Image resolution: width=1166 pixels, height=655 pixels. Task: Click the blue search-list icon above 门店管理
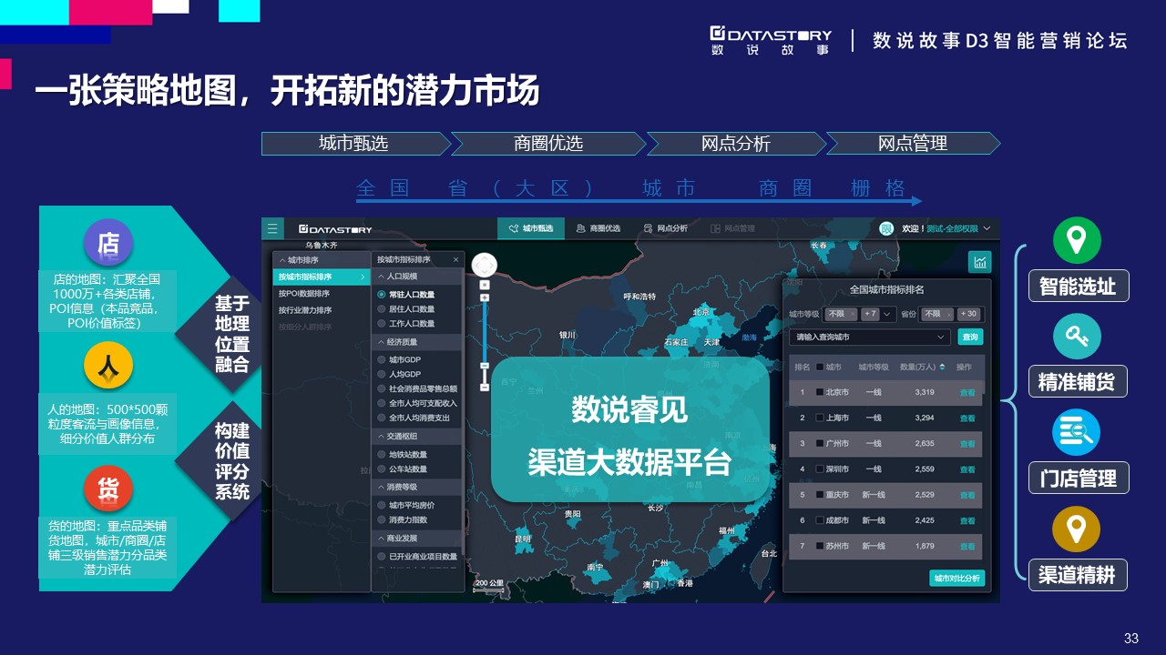(1077, 432)
